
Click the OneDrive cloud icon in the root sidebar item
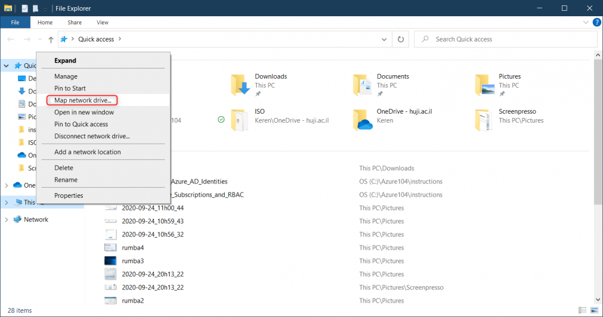(17, 185)
